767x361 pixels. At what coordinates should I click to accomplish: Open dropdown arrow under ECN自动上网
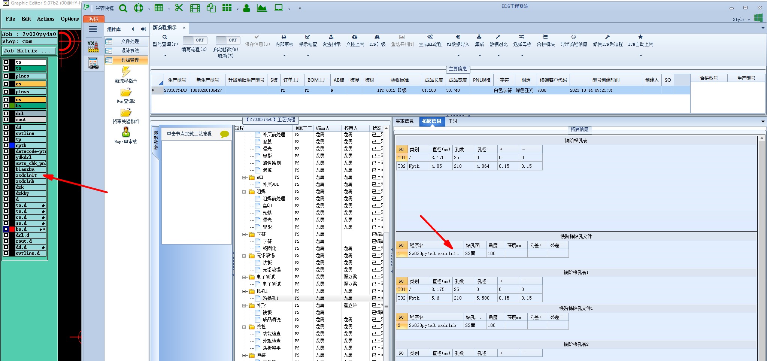coord(641,56)
